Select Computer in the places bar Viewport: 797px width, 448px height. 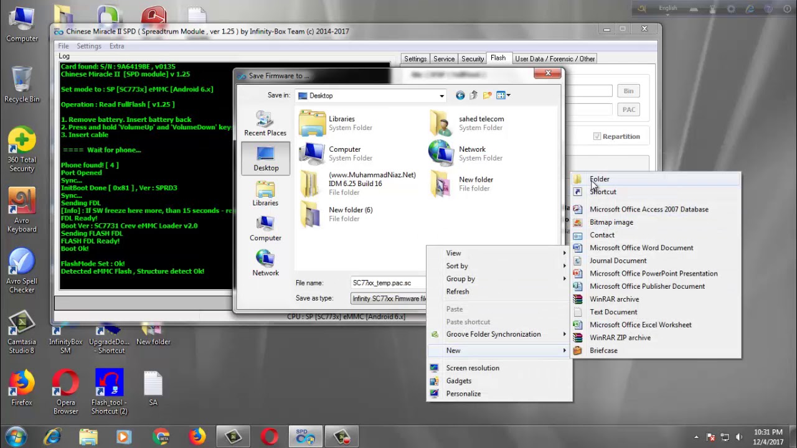[x=265, y=228]
